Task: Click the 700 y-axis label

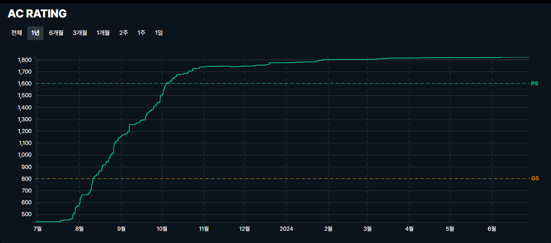Action: coord(27,191)
